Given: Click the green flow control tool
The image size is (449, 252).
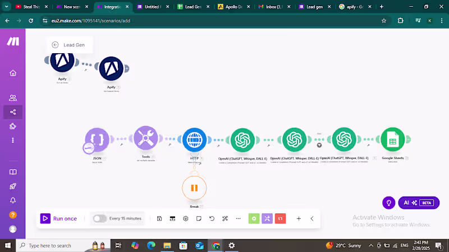Looking at the screenshot, I should click(x=254, y=218).
